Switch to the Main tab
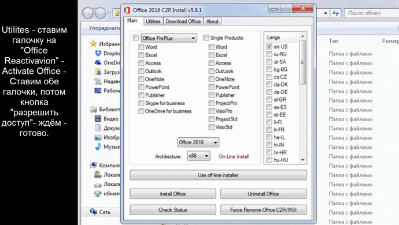The width and height of the screenshot is (399, 225). coord(132,21)
